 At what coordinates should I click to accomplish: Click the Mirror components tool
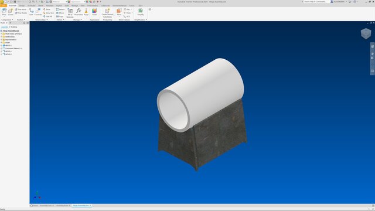point(60,13)
